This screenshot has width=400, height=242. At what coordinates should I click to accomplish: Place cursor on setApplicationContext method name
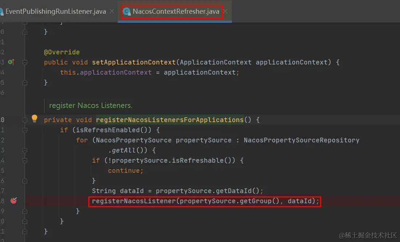[134, 62]
